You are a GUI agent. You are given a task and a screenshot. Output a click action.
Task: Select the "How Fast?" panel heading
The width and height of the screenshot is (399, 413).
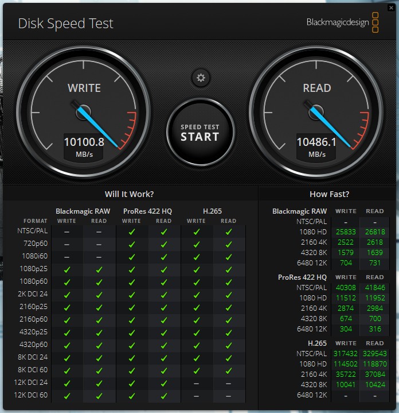[329, 194]
